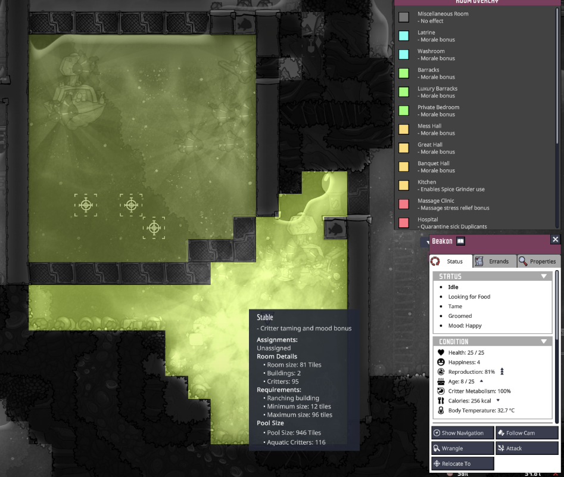Click the 'Tame' status entry
The width and height of the screenshot is (564, 477).
(455, 306)
